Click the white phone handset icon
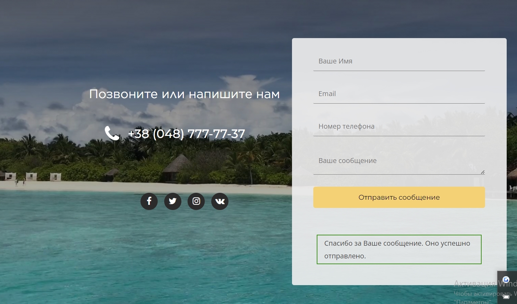Image resolution: width=517 pixels, height=304 pixels. [x=112, y=133]
